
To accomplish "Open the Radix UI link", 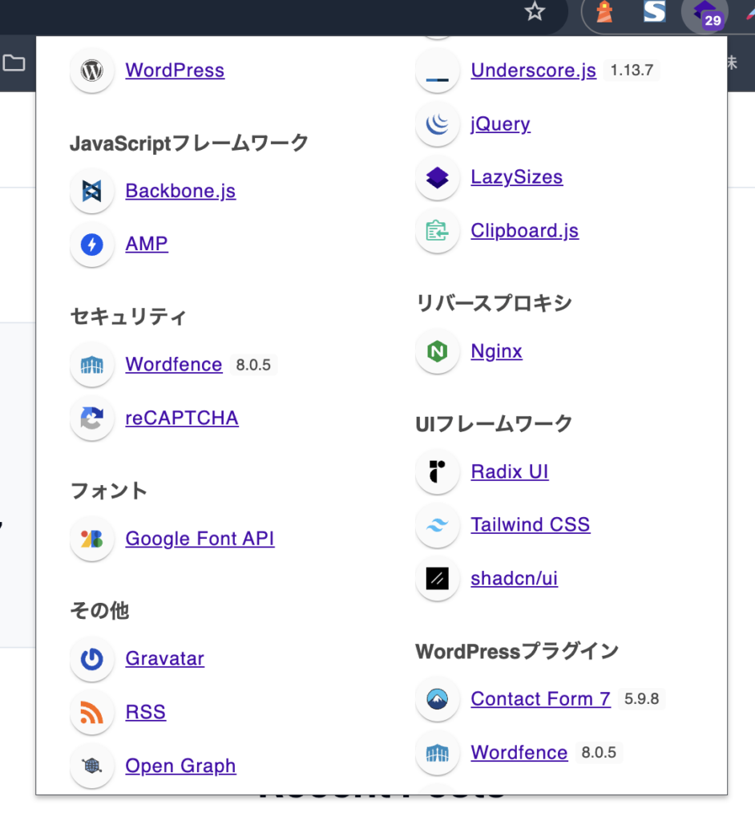I will [x=510, y=471].
